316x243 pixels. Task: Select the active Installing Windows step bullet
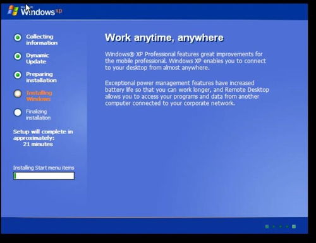(x=18, y=94)
